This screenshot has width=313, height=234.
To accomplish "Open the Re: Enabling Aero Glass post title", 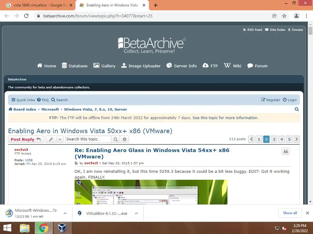I will click(x=152, y=153).
